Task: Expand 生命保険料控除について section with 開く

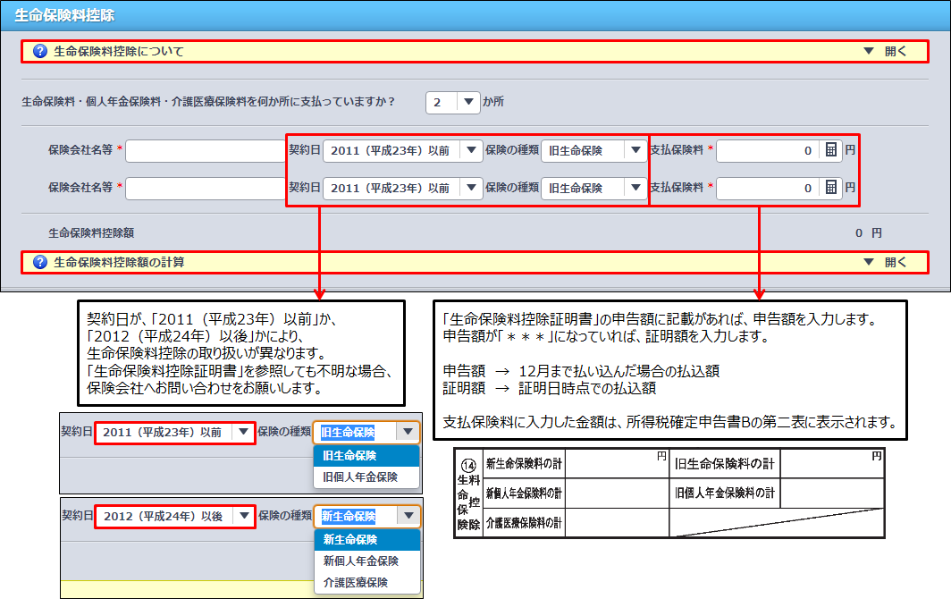Action: coord(886,52)
